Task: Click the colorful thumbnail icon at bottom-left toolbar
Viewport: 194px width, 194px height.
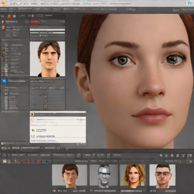Action: pyautogui.click(x=5, y=161)
